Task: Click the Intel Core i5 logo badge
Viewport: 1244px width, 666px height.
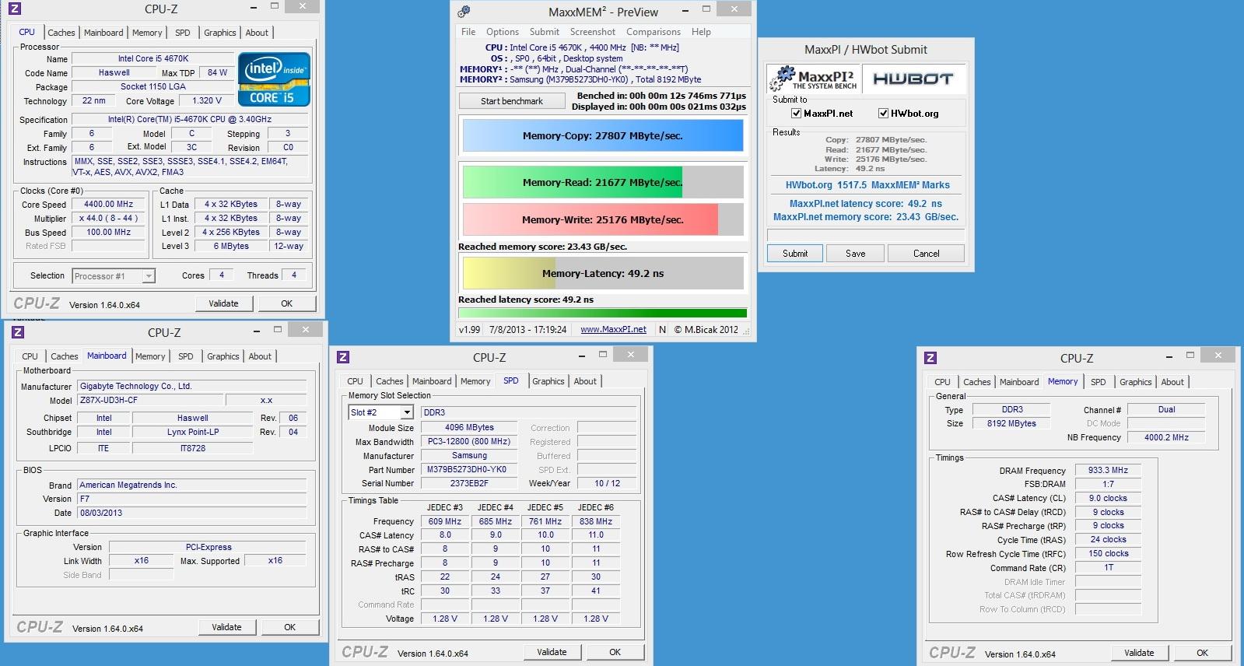Action: point(275,79)
